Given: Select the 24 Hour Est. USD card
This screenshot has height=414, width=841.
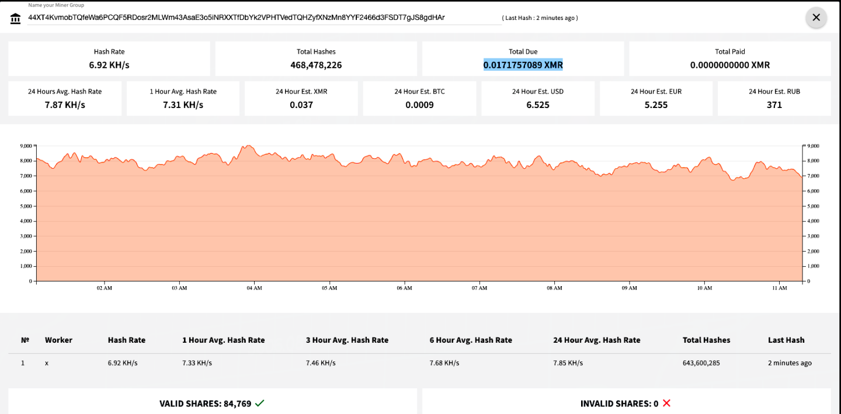Looking at the screenshot, I should click(x=537, y=98).
